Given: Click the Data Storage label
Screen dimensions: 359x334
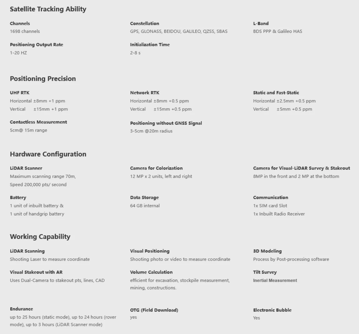Looking at the screenshot, I should click(x=144, y=198).
